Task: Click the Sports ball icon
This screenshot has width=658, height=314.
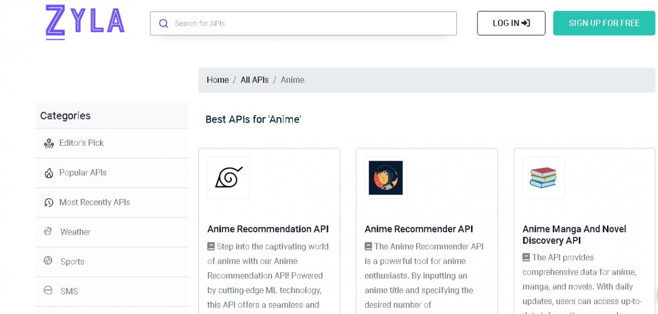Action: pyautogui.click(x=48, y=261)
